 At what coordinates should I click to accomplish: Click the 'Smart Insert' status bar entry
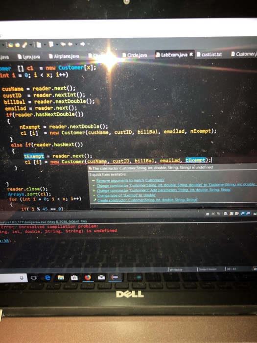[208, 269]
